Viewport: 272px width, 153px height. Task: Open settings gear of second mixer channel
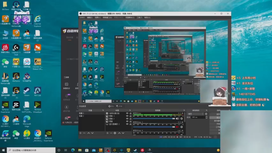pyautogui.click(x=182, y=127)
